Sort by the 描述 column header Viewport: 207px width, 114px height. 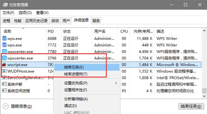point(178,31)
